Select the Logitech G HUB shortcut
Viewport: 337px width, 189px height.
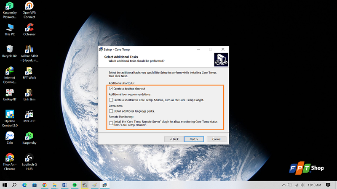(x=29, y=162)
